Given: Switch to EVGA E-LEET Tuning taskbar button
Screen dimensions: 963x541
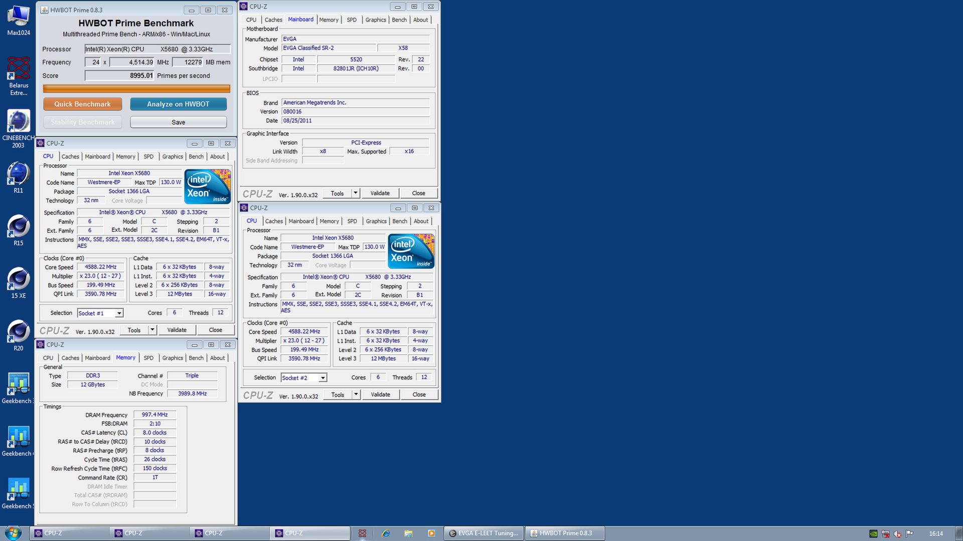Looking at the screenshot, I should click(484, 533).
